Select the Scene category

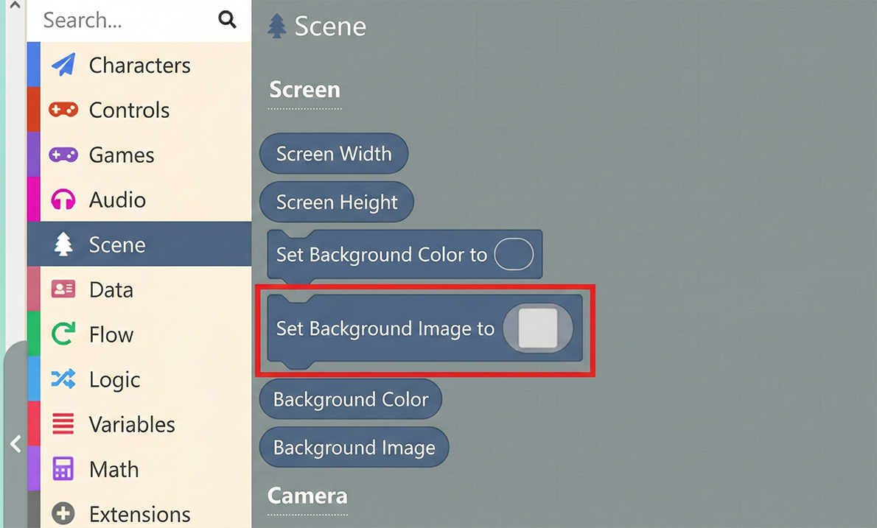tap(117, 244)
